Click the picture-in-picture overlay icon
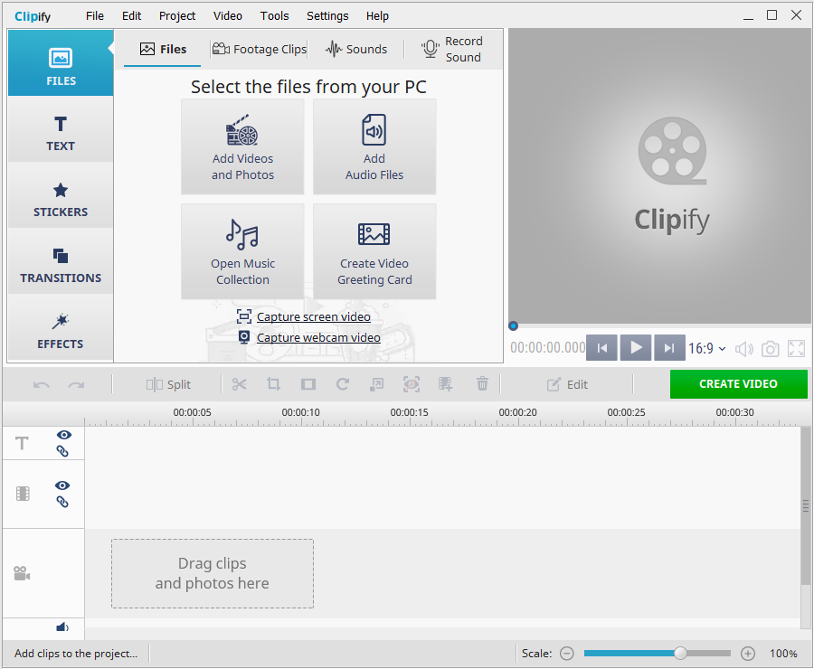Viewport: 814px width, 669px height. pyautogui.click(x=376, y=384)
